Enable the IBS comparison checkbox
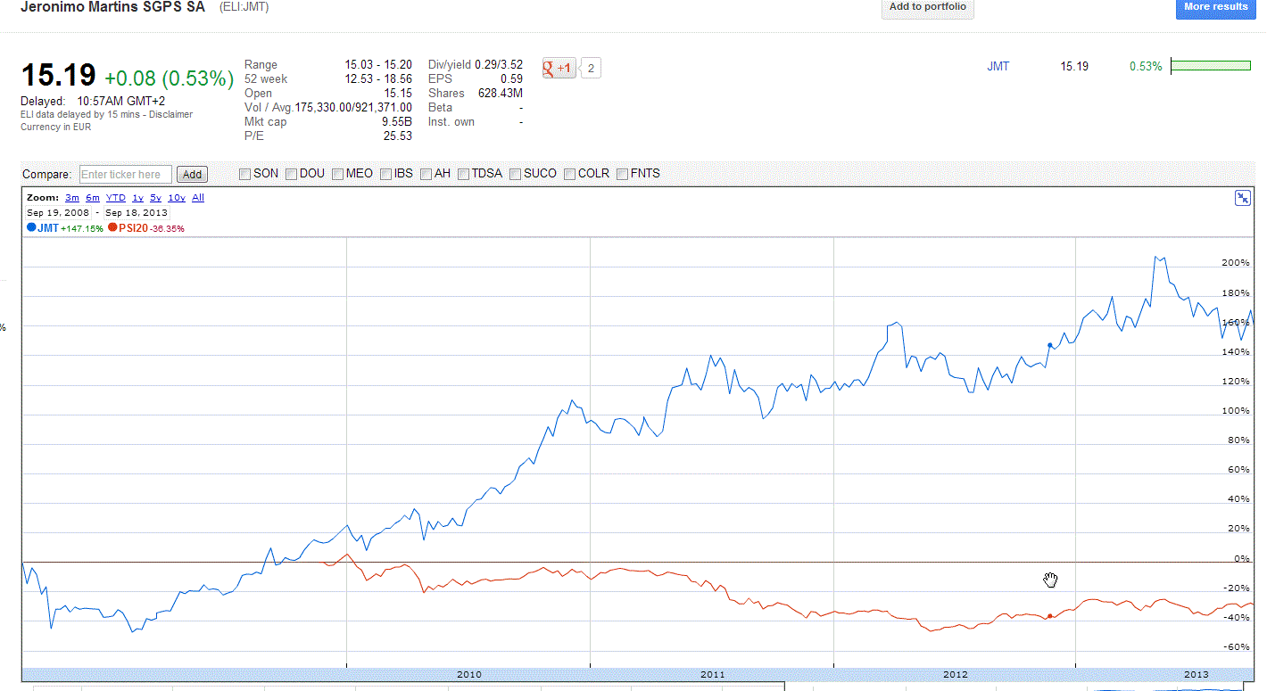The height and width of the screenshot is (691, 1267). click(x=386, y=174)
